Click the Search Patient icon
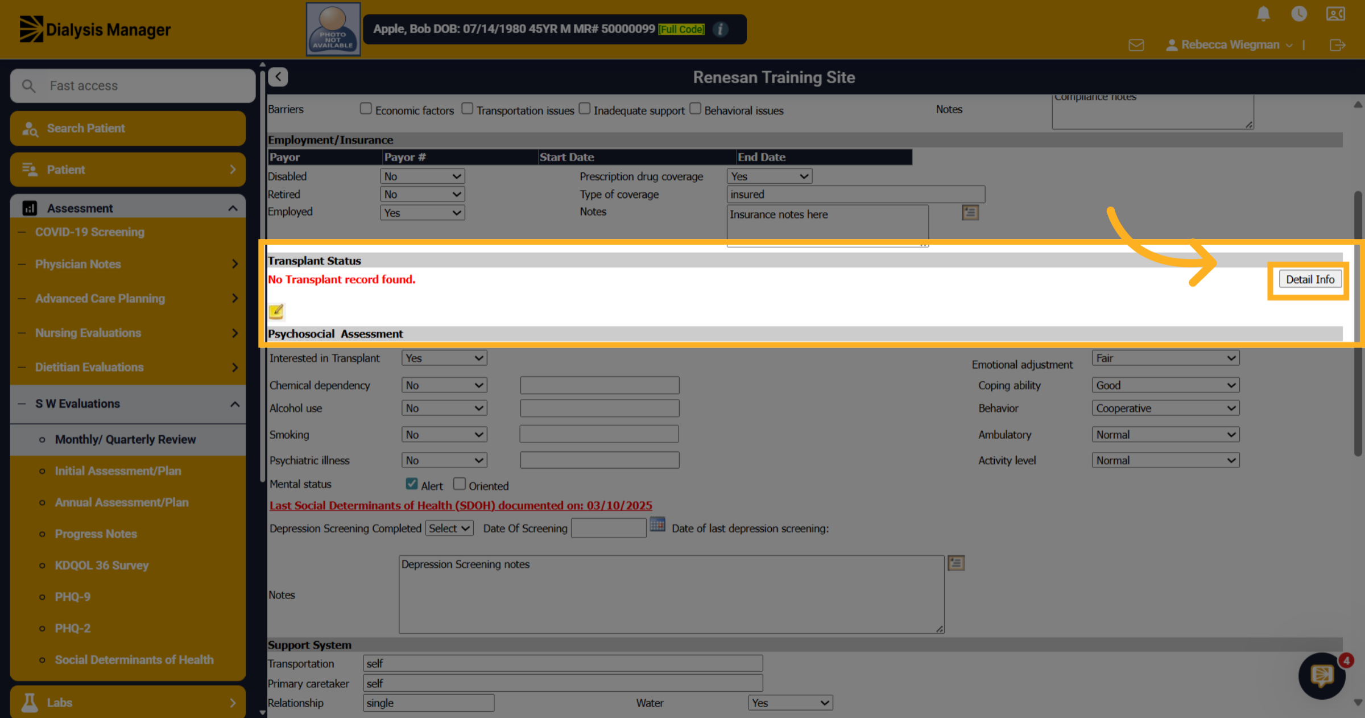The width and height of the screenshot is (1365, 718). pyautogui.click(x=30, y=129)
